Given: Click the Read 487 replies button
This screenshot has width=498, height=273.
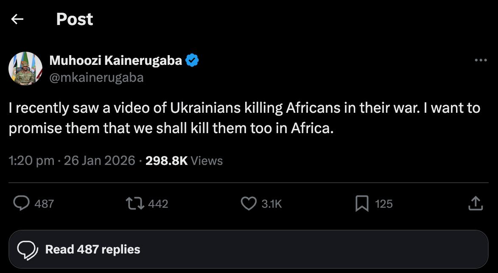Looking at the screenshot, I should point(248,249).
